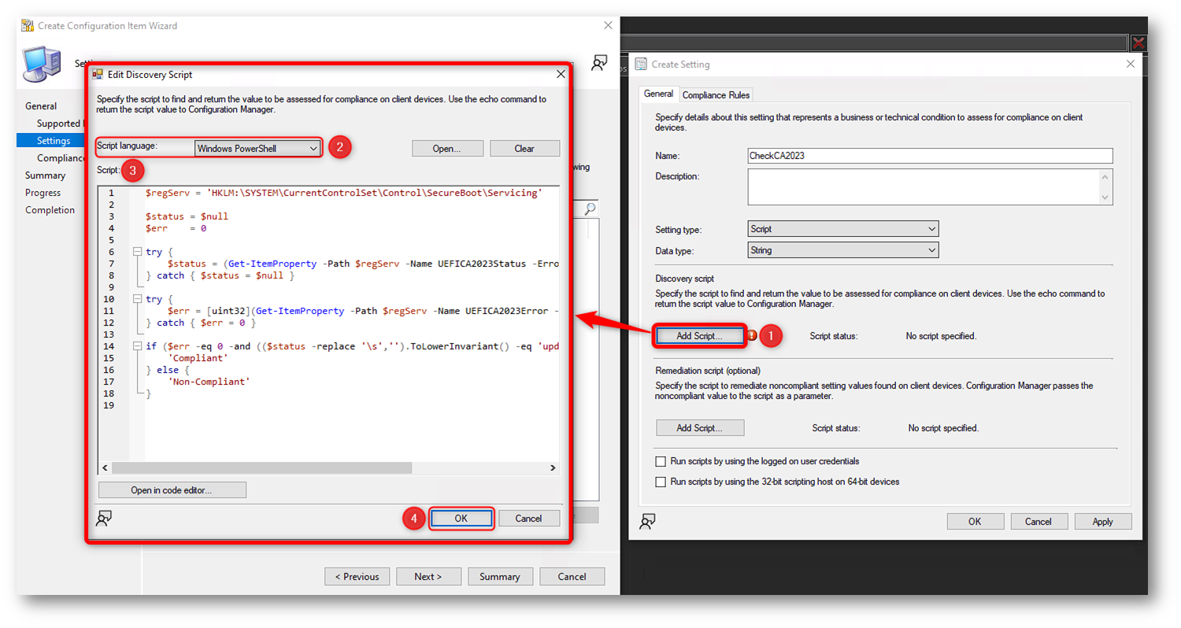
Task: Click the search magnifier icon in wizard
Action: coord(590,209)
